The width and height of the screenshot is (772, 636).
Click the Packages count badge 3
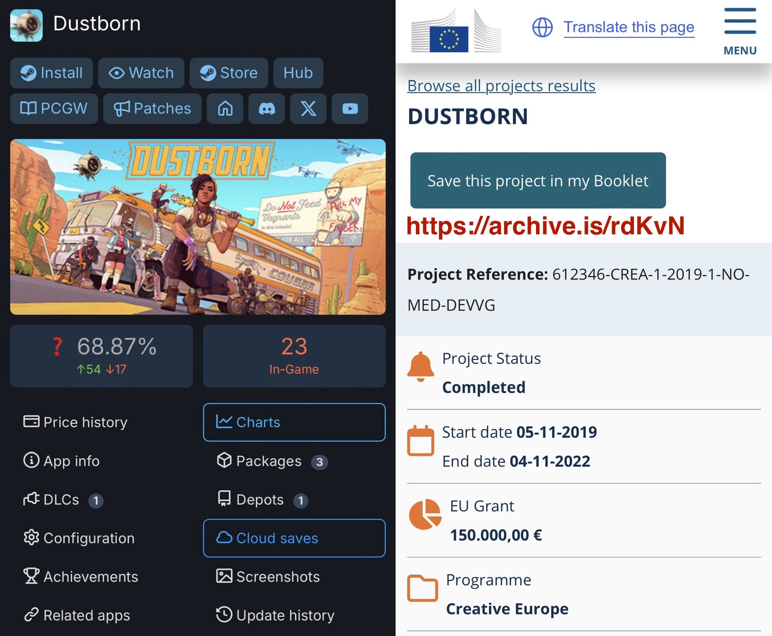coord(320,462)
